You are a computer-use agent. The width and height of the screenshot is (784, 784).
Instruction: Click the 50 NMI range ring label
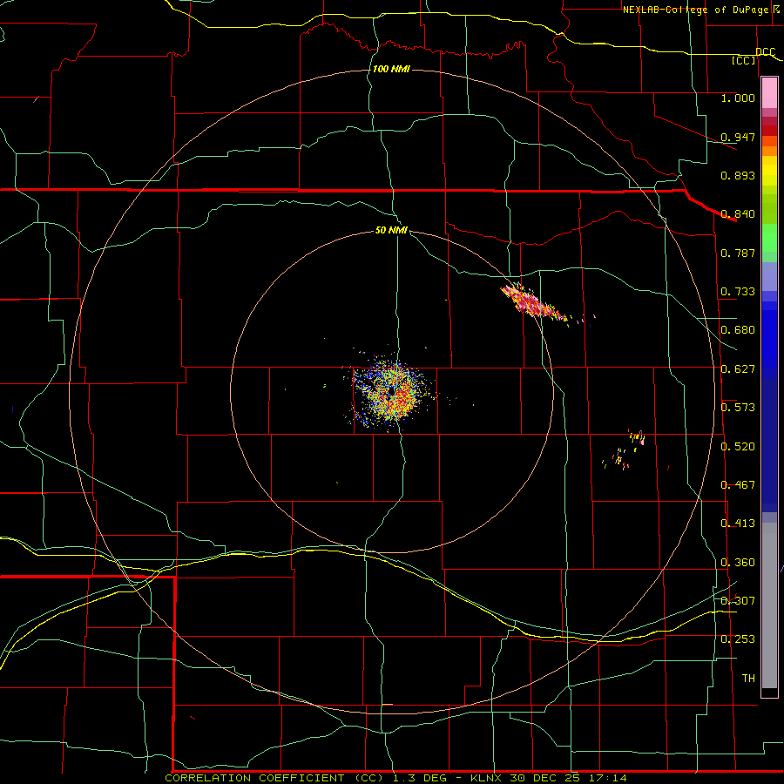[391, 230]
